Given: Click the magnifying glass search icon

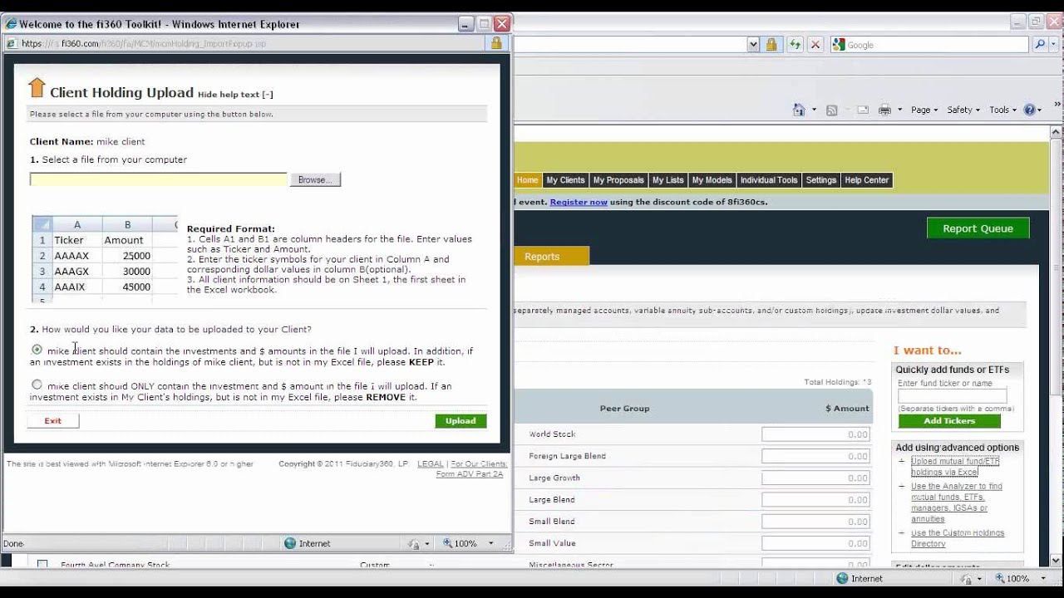Looking at the screenshot, I should click(1039, 45).
